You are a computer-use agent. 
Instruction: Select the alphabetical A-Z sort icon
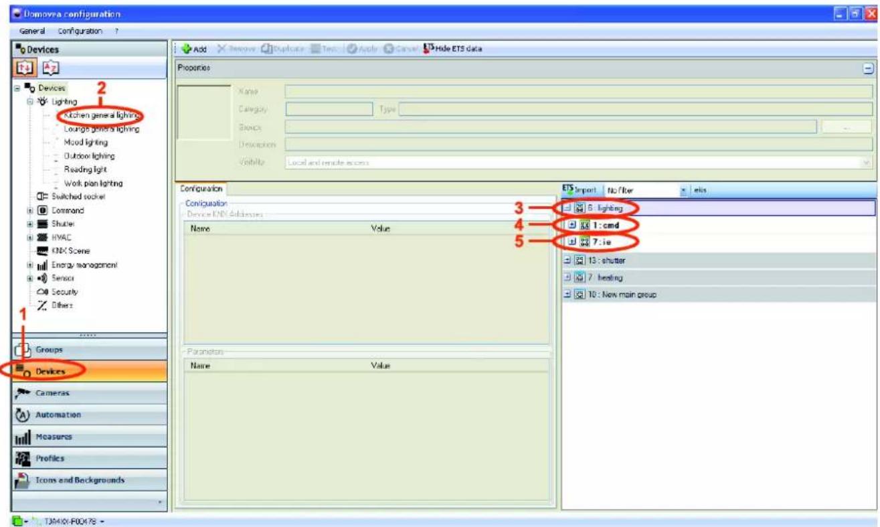(51, 68)
